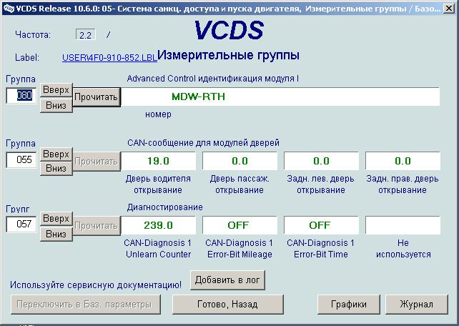Image resolution: width=459 pixels, height=326 pixels.
Task: Click Вниз button for group 055
Action: [x=56, y=169]
